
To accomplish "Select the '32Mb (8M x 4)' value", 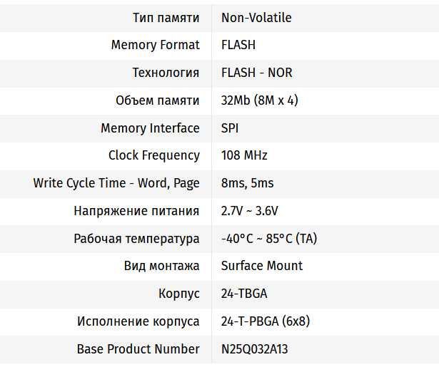I will click(x=260, y=100).
